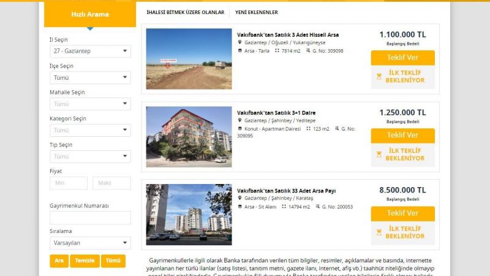This screenshot has height=276, width=490.
Task: Switch to İhalesi Bitmek Üzere Olanlar tab
Action: tap(186, 12)
